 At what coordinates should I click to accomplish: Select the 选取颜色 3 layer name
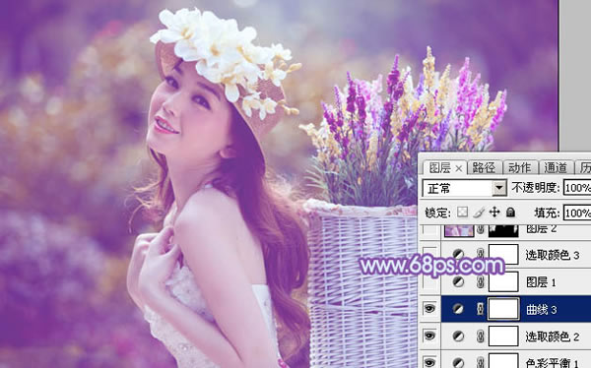(x=553, y=255)
